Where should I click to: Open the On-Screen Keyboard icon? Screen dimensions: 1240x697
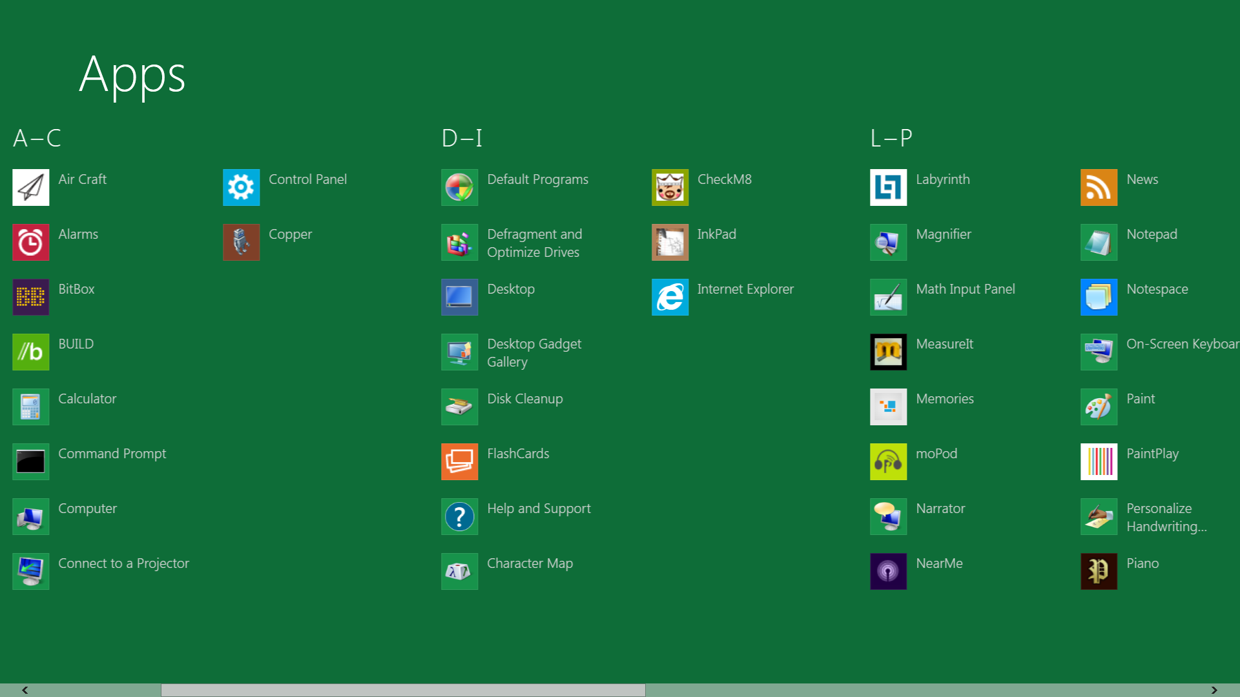click(1099, 352)
